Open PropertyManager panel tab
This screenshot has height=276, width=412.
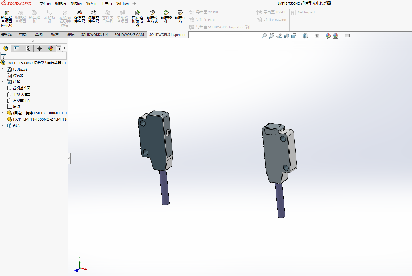pyautogui.click(x=17, y=48)
